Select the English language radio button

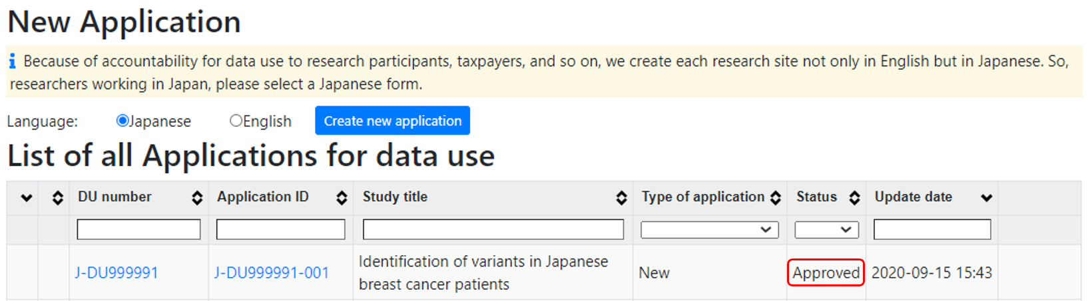point(236,121)
